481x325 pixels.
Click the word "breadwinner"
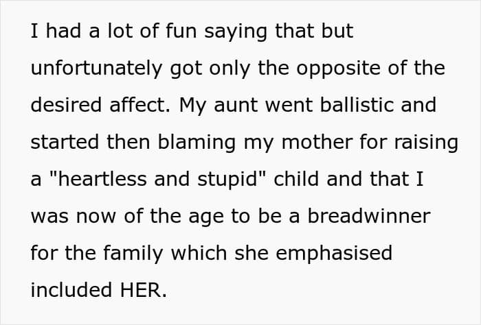click(369, 216)
